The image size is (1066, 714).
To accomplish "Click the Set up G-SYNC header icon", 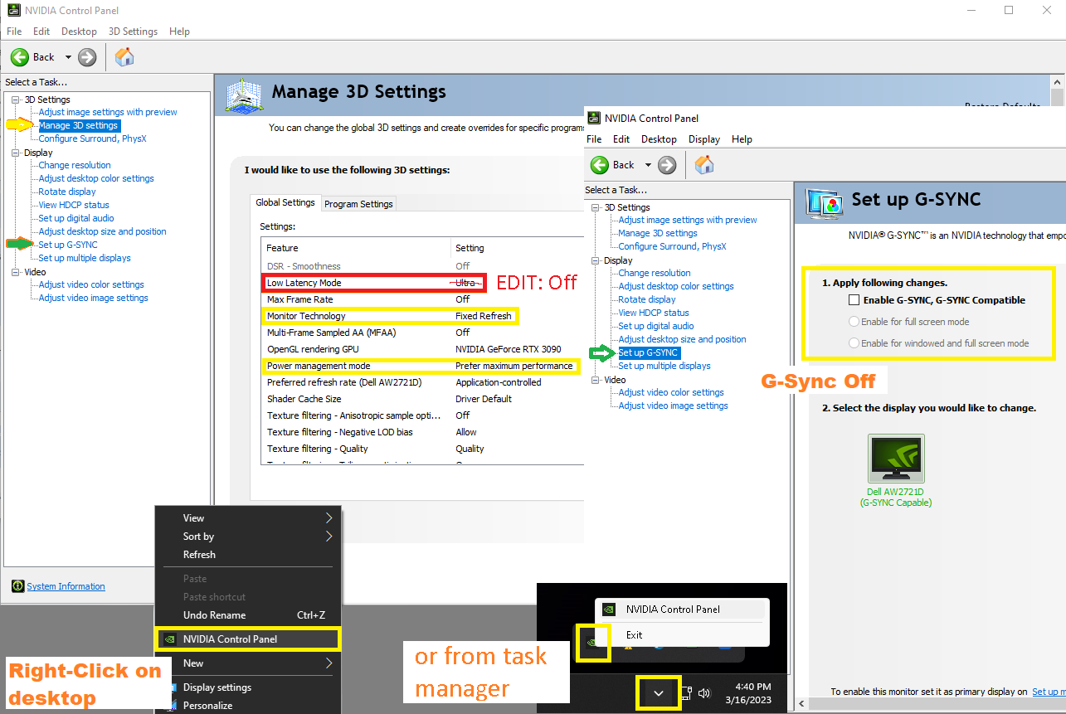I will pos(824,202).
